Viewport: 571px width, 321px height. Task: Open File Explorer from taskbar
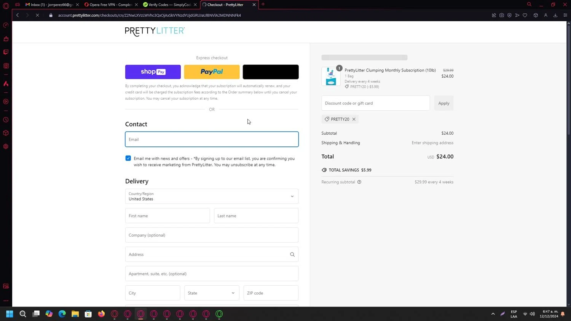[x=75, y=314]
